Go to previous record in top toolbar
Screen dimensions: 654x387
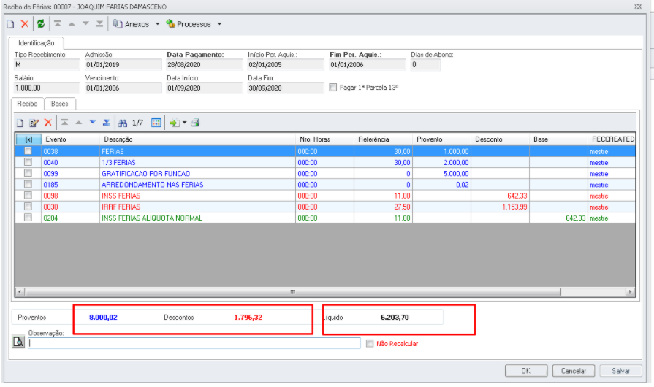point(72,24)
